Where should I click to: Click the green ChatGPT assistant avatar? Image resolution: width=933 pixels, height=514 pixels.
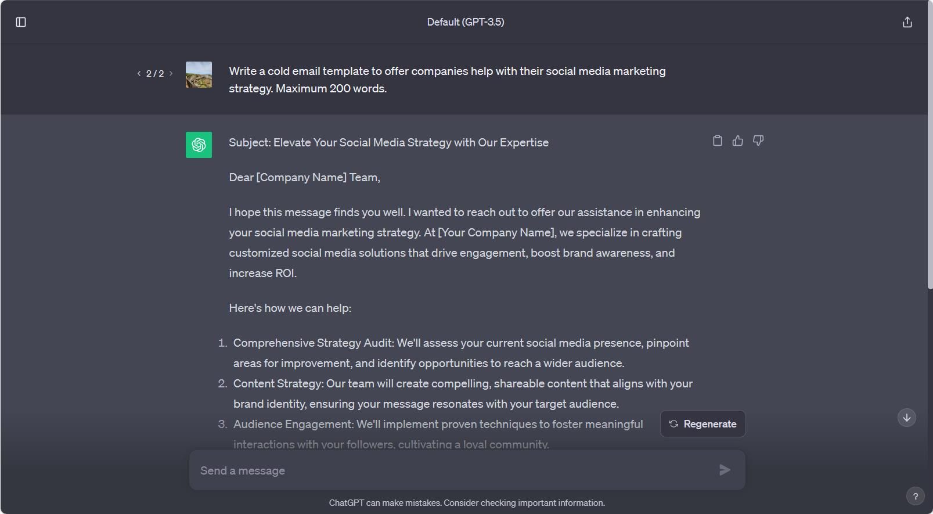(x=198, y=145)
